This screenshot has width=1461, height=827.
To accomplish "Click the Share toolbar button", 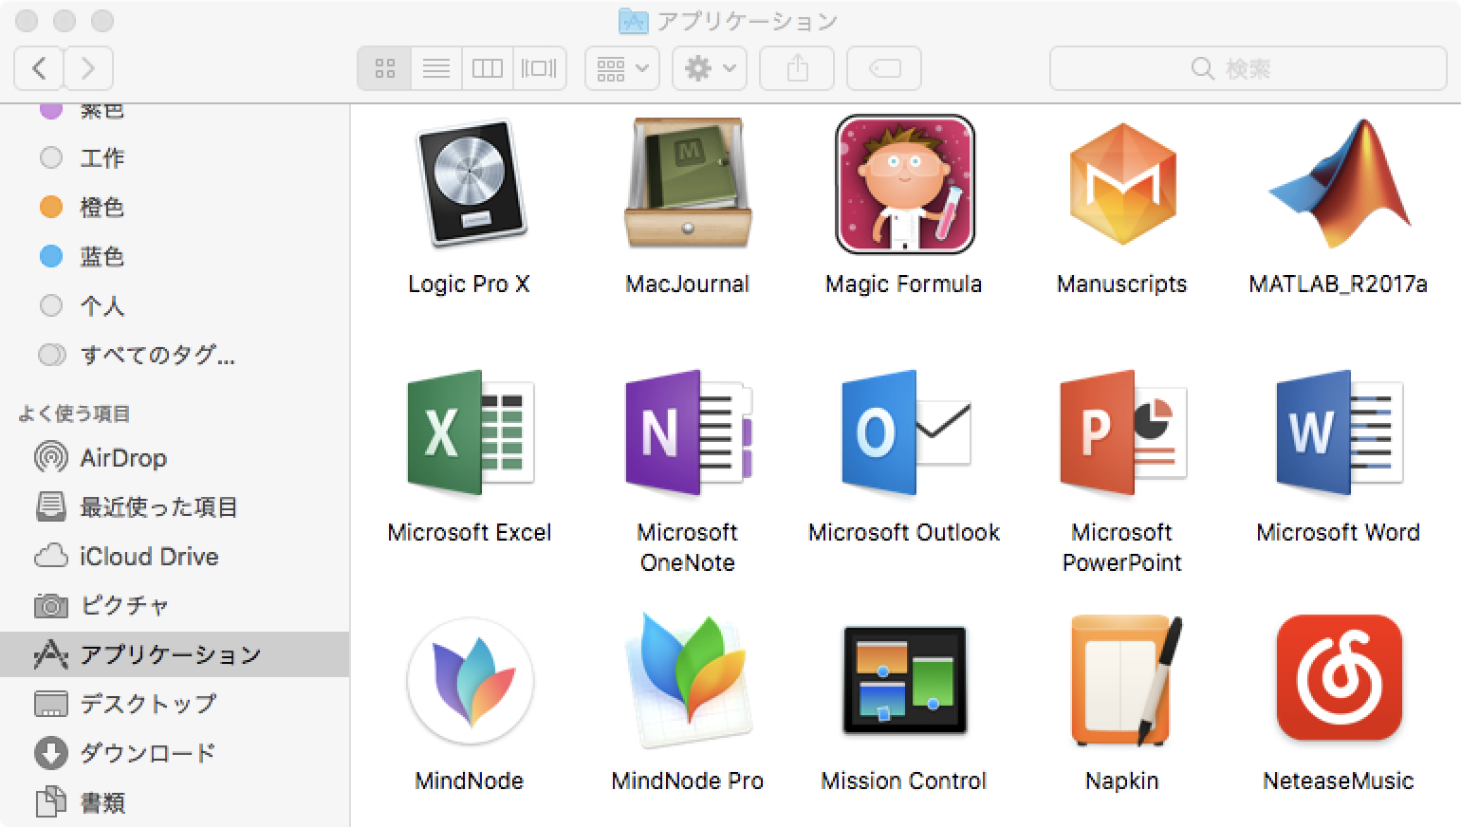I will [798, 68].
